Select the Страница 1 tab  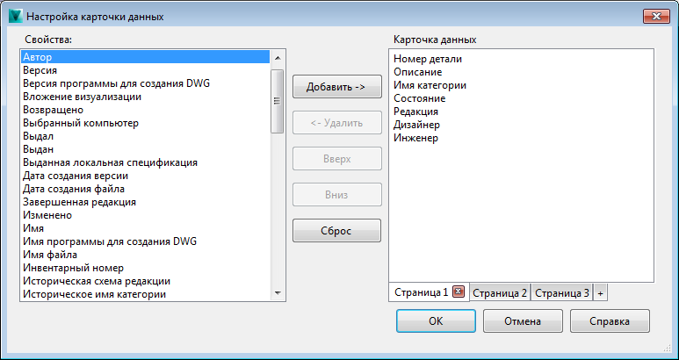point(421,292)
